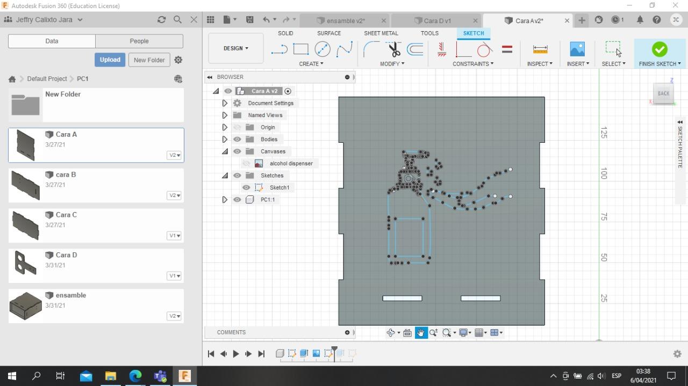Click the BACK face of ViewCube
Screen dimensions: 688x386
664,93
